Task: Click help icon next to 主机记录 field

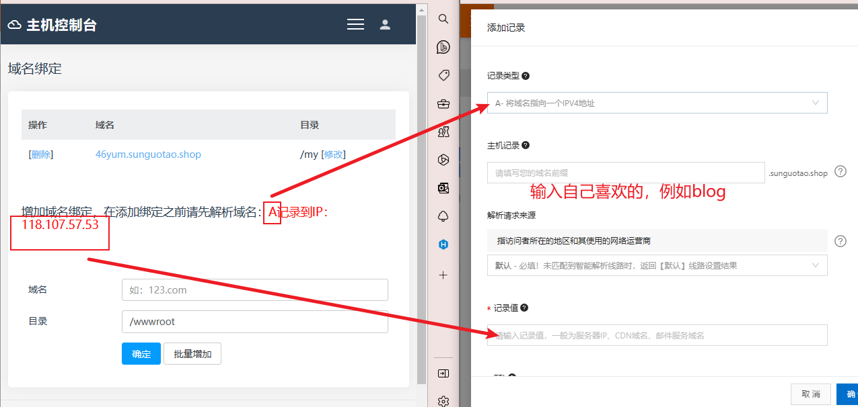Action: [x=840, y=172]
